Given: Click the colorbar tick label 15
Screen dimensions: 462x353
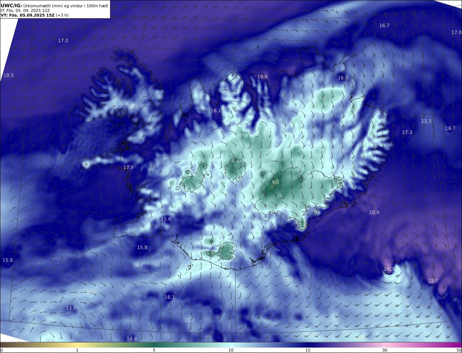Looking at the screenshot, I should (308, 350).
